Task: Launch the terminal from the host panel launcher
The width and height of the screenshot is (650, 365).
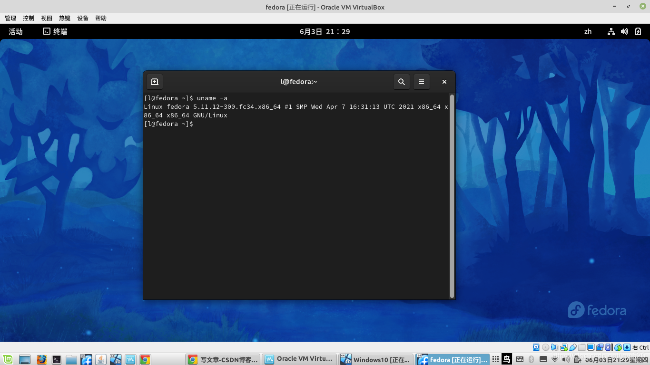Action: click(x=57, y=359)
